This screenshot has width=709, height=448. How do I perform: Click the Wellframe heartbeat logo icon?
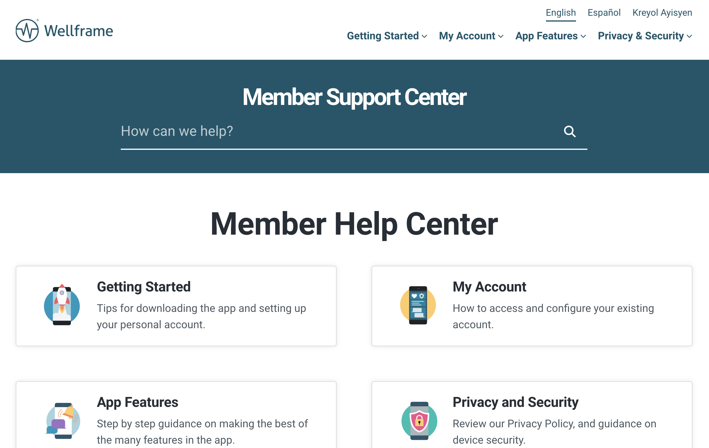click(27, 31)
